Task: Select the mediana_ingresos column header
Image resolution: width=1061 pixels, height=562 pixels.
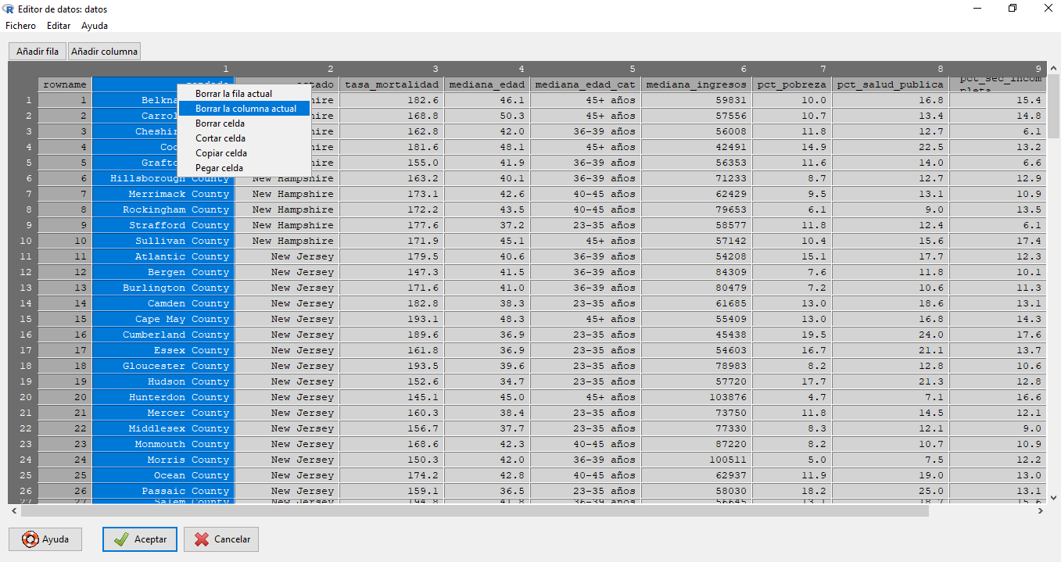Action: tap(696, 84)
